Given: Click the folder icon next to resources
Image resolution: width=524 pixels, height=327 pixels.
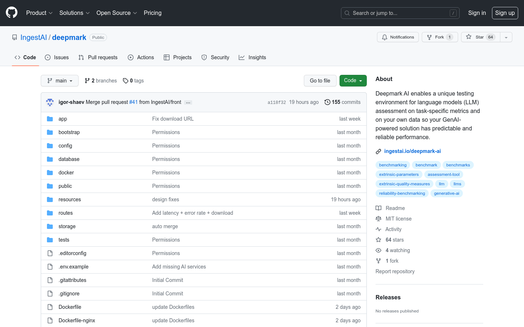Looking at the screenshot, I should pos(50,199).
